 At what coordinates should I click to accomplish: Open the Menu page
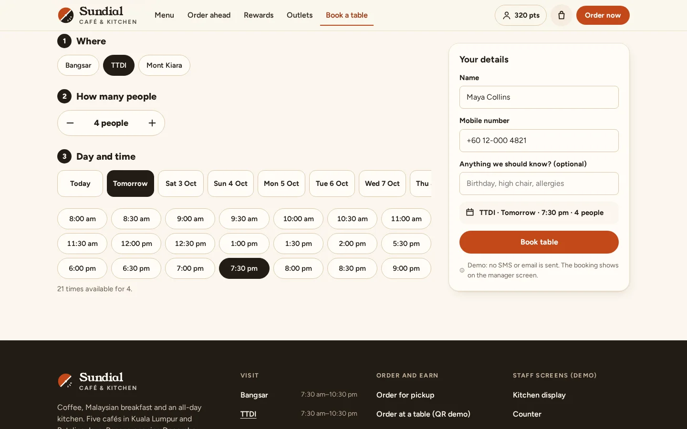164,15
